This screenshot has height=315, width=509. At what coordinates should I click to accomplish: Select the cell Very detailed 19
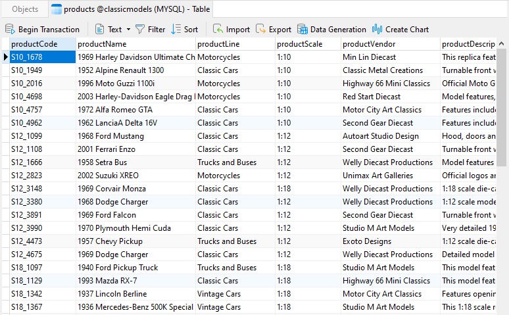coord(468,228)
